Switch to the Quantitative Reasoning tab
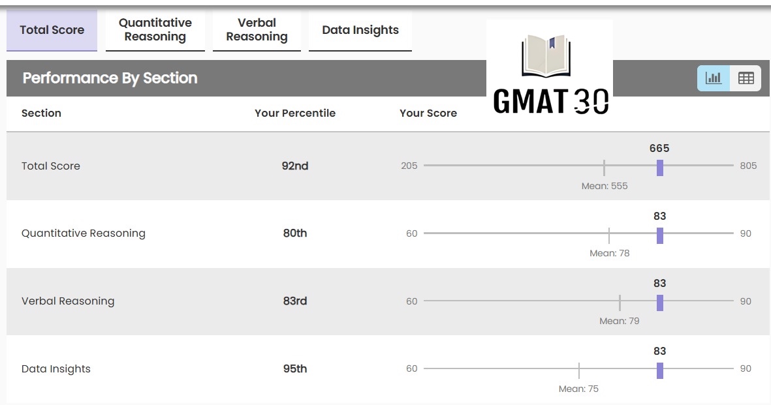This screenshot has height=405, width=771. (155, 30)
